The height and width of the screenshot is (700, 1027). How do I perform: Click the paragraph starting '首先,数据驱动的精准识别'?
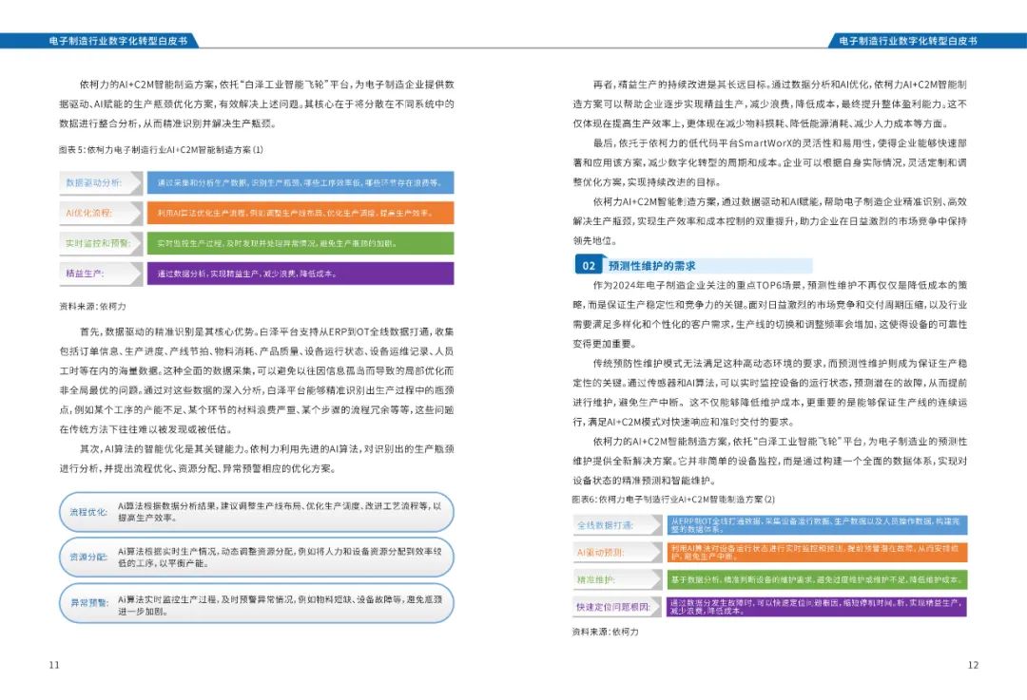(x=256, y=381)
